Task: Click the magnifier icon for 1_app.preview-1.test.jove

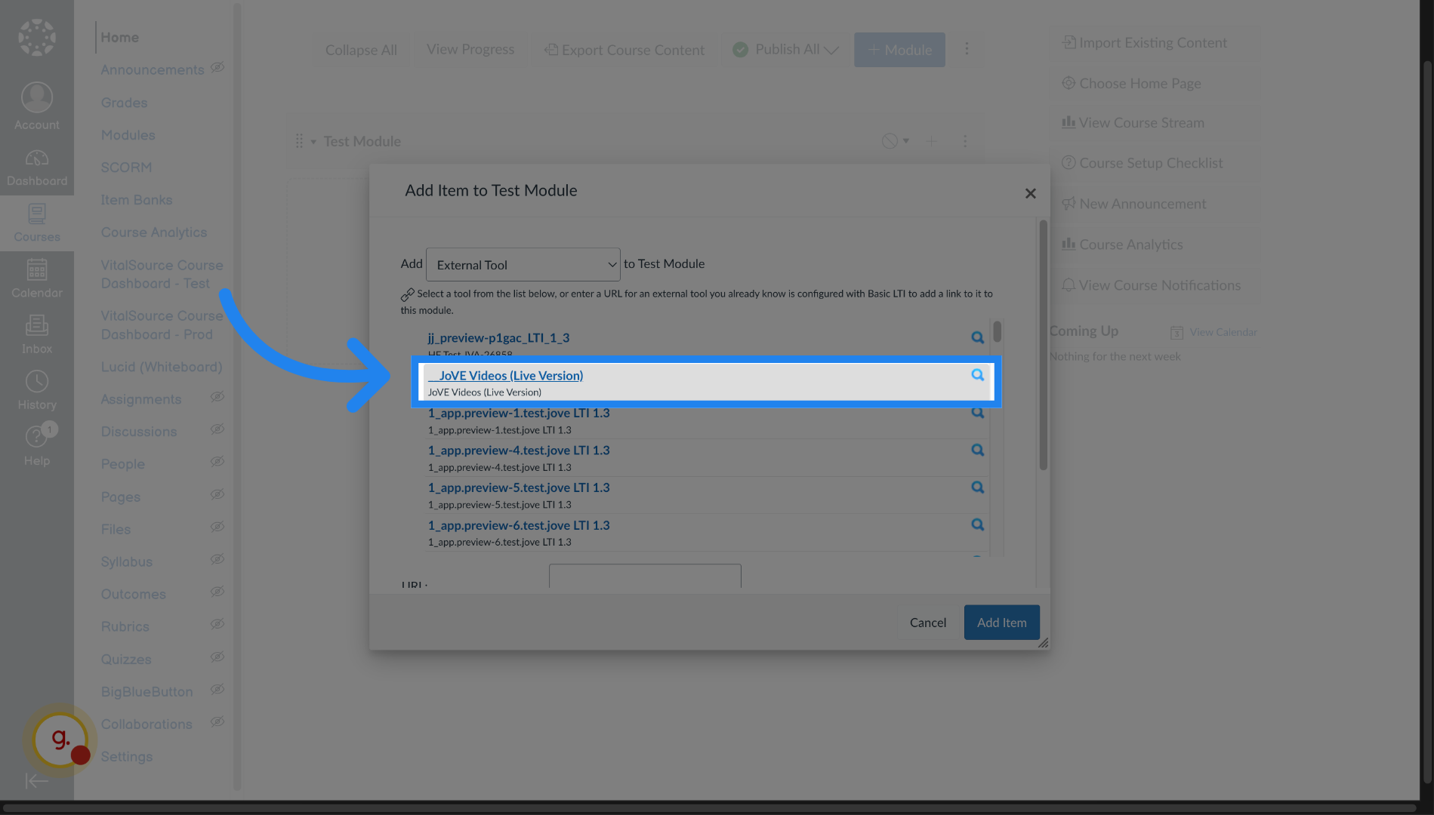Action: coord(977,413)
